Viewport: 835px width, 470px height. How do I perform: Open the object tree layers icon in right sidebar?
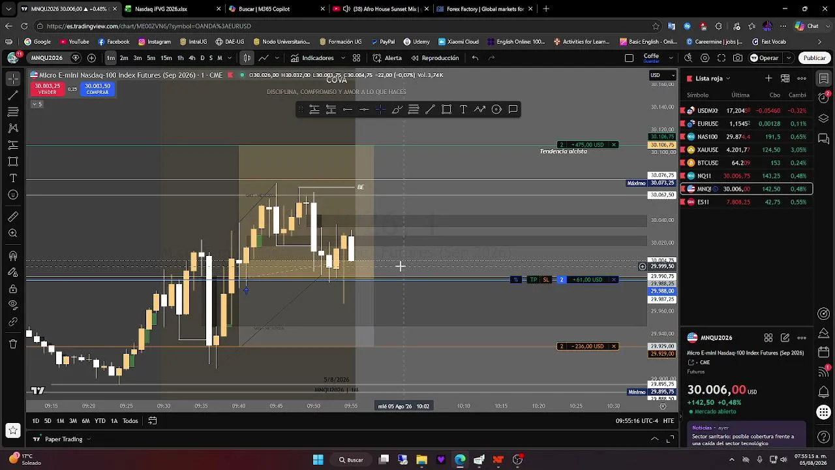coord(824,119)
